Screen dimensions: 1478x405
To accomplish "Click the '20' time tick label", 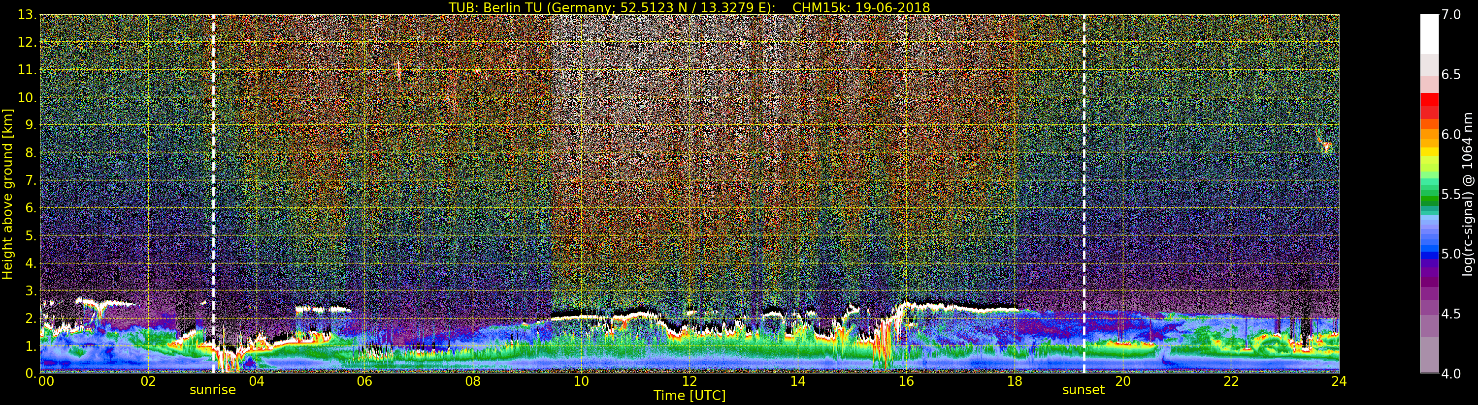I will (x=1123, y=381).
